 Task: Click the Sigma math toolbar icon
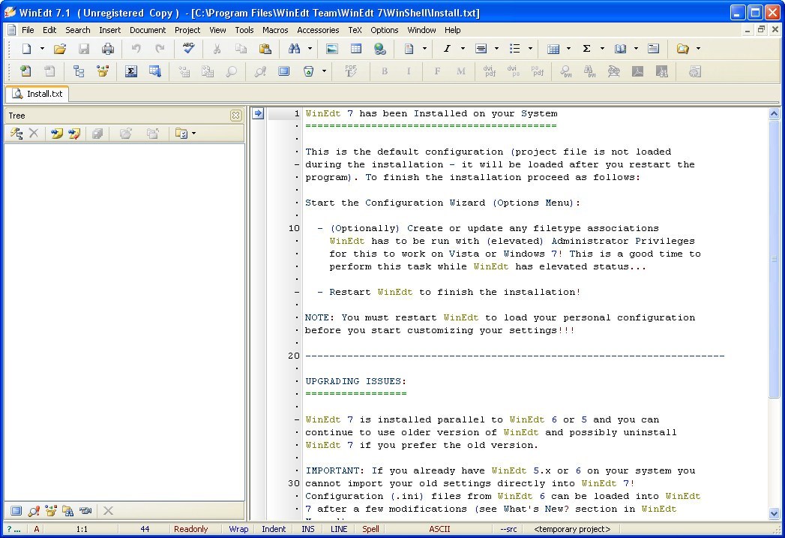[586, 49]
